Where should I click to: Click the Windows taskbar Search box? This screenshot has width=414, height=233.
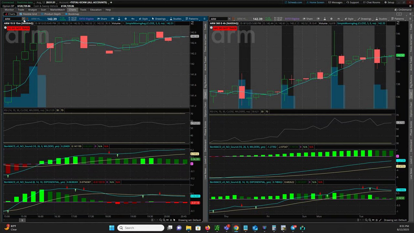(141, 228)
